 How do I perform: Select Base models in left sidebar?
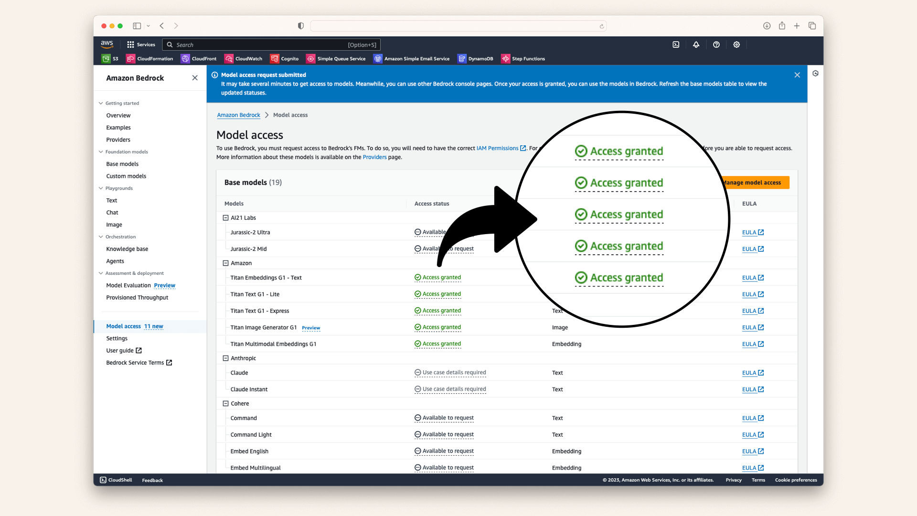pos(123,164)
